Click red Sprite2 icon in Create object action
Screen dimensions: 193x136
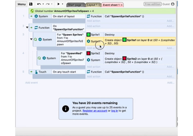point(124,58)
